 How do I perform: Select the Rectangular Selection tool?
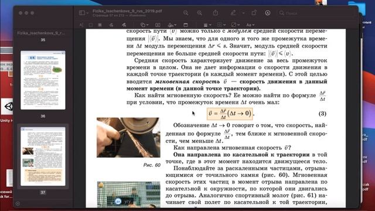[91, 25]
